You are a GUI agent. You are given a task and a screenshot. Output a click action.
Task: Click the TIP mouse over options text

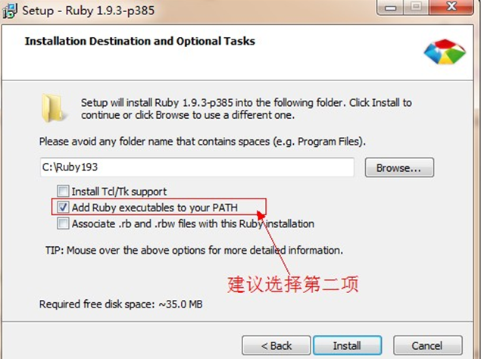pyautogui.click(x=195, y=249)
